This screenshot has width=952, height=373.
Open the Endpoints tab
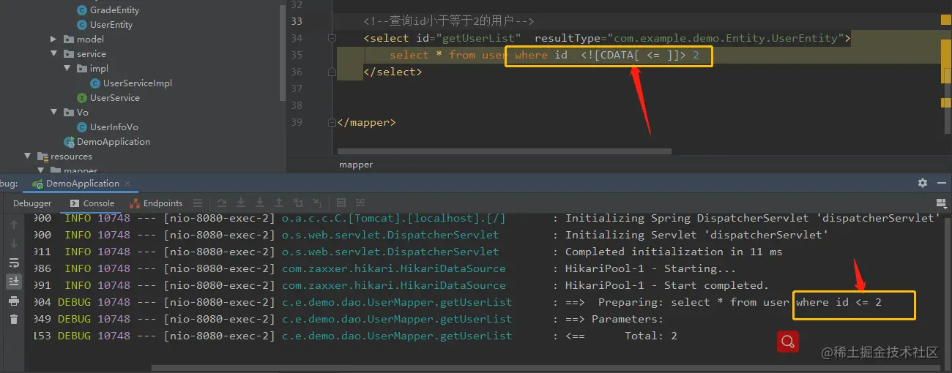(x=157, y=203)
